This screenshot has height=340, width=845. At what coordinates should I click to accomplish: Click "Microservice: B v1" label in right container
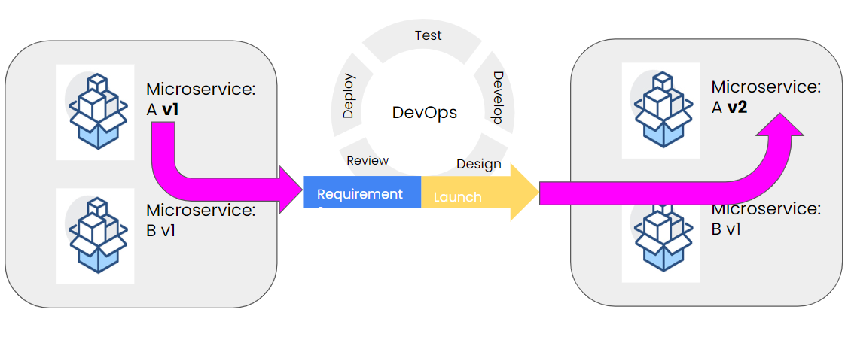tap(765, 219)
